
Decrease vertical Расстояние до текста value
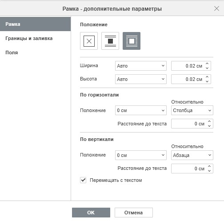click(x=209, y=171)
